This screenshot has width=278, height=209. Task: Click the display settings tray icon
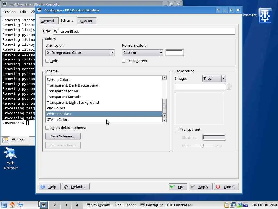[x=245, y=205]
